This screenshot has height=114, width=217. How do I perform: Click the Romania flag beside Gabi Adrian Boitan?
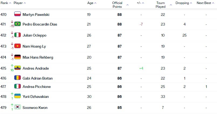(18, 78)
